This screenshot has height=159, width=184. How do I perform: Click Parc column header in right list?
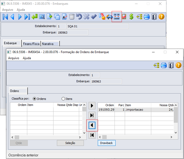(120, 105)
